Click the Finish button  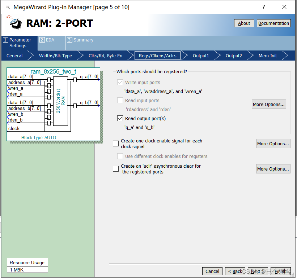[x=281, y=271]
